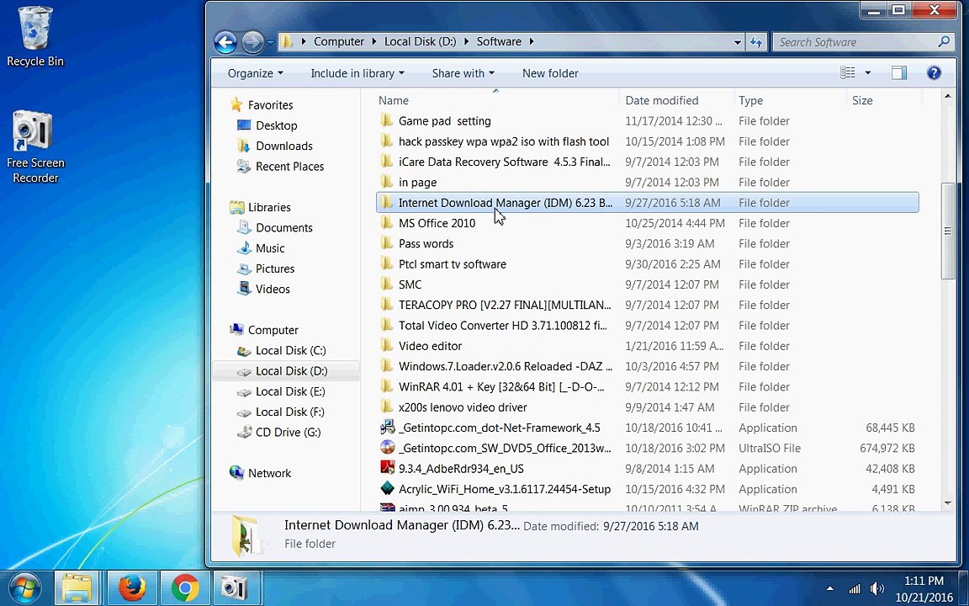Open the Windows Start button
The width and height of the screenshot is (969, 606).
24,588
